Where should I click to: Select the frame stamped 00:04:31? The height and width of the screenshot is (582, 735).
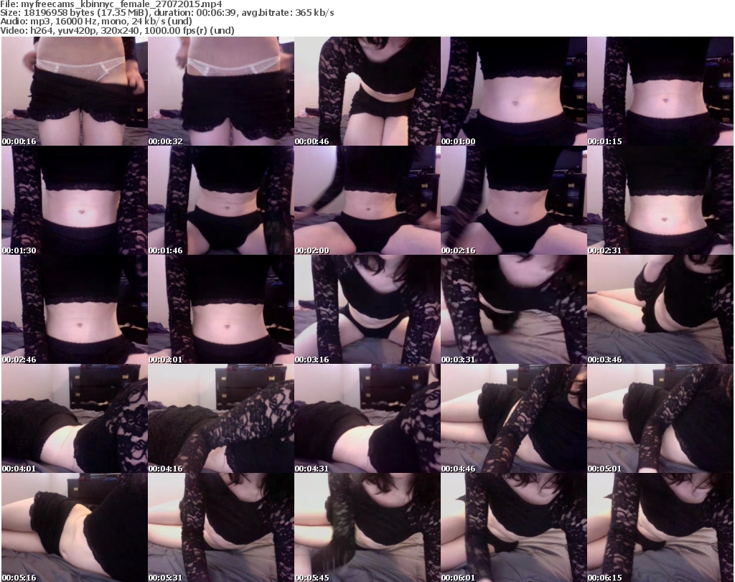click(x=367, y=419)
